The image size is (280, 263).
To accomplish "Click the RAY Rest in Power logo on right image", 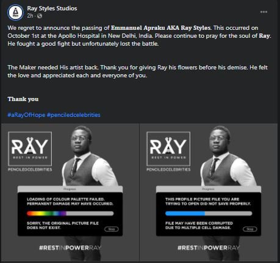I will point(168,149).
